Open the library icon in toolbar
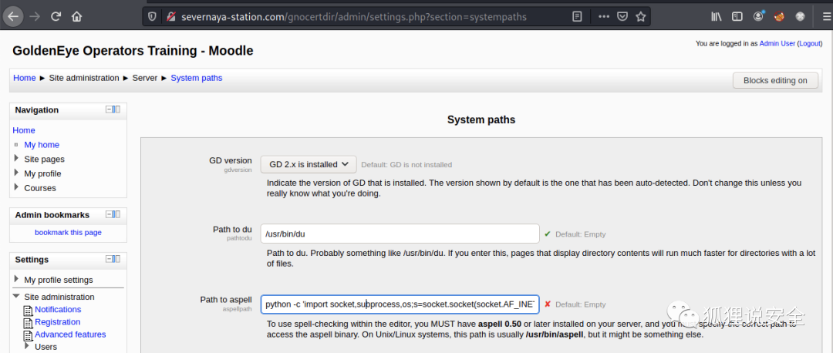This screenshot has height=353, width=833. click(716, 16)
